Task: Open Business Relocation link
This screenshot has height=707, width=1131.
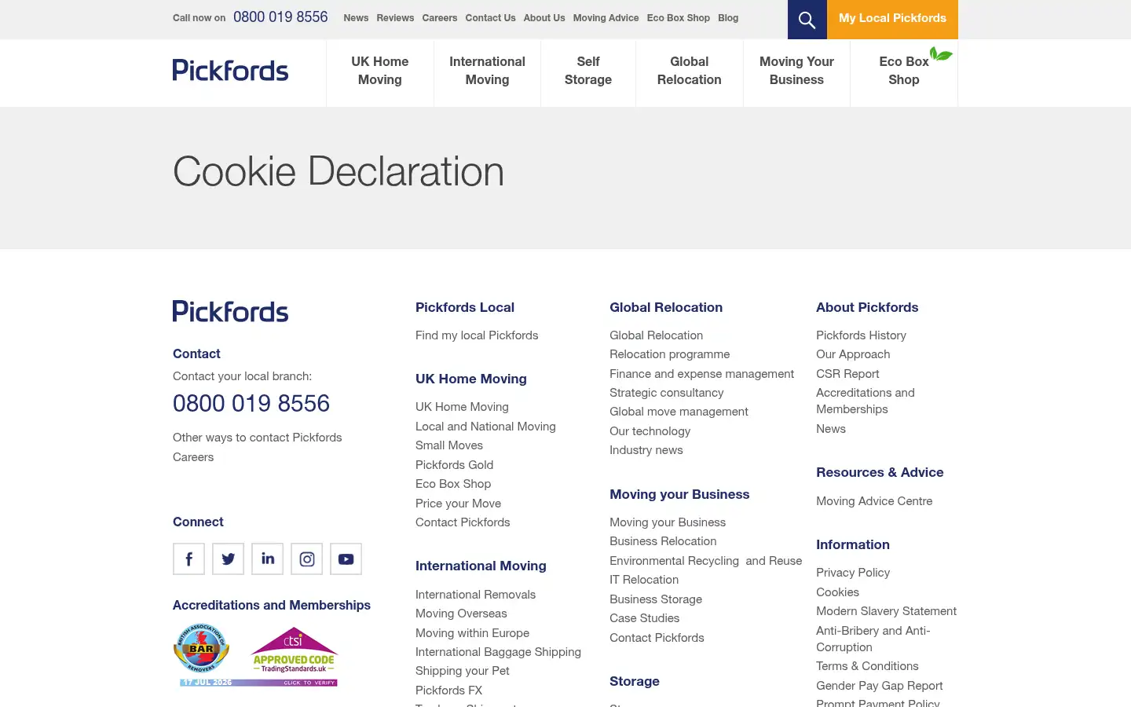Action: 663,541
